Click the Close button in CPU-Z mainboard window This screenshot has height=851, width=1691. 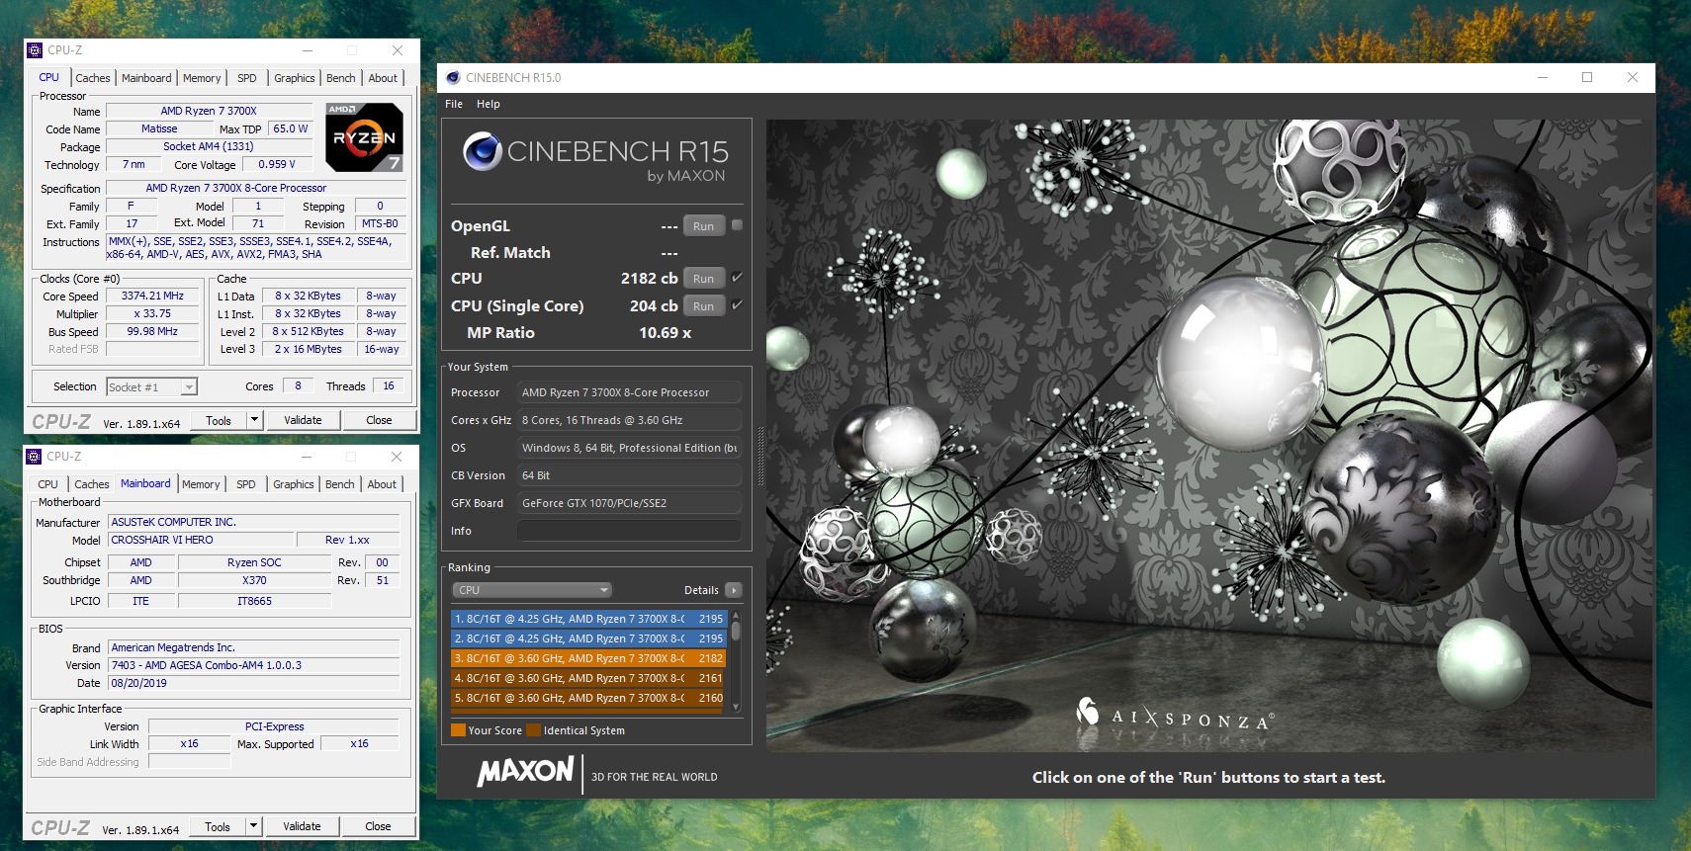tap(378, 826)
